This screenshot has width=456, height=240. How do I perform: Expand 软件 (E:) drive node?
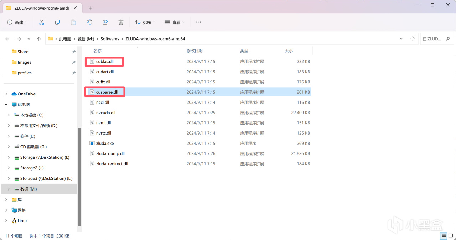tap(9, 136)
